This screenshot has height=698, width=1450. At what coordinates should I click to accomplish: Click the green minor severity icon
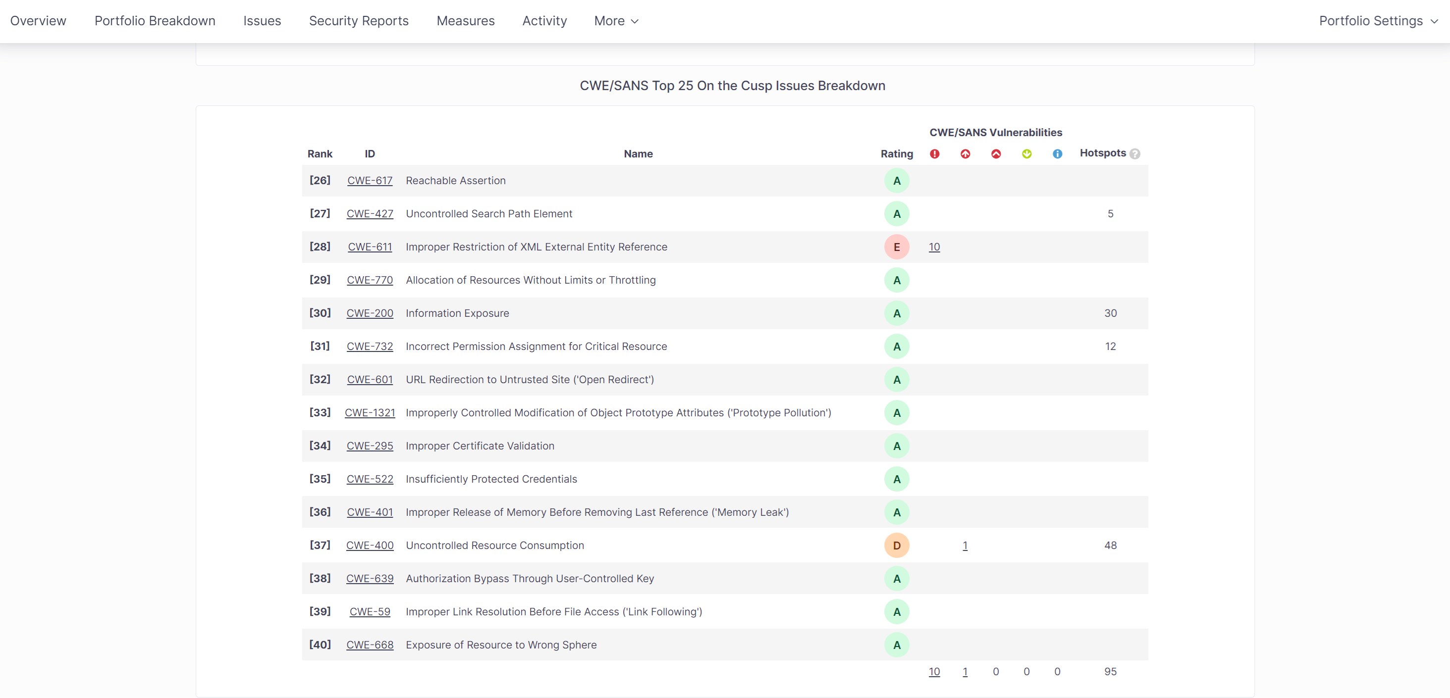[x=1026, y=153]
